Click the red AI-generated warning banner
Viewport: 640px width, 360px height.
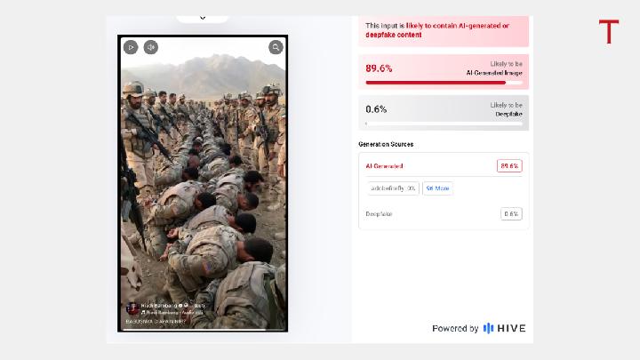tap(444, 30)
